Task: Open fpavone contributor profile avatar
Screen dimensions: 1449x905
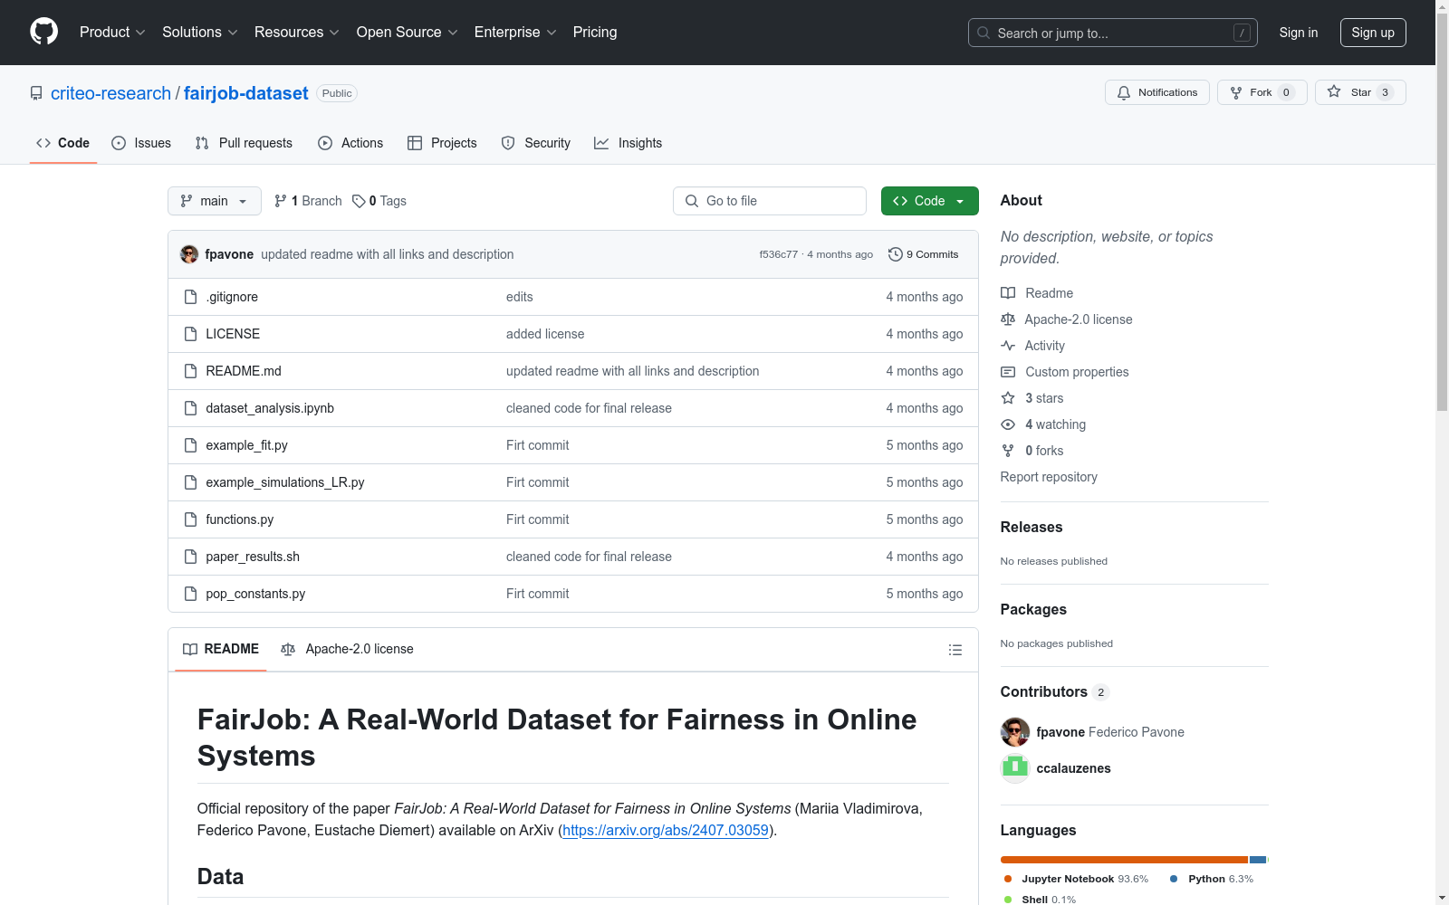Action: [1015, 732]
